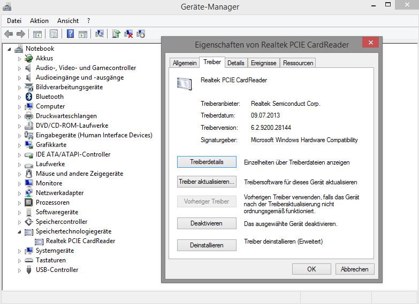This screenshot has height=304, width=419.
Task: Click the USB-Controller plug icon
Action: pyautogui.click(x=28, y=270)
